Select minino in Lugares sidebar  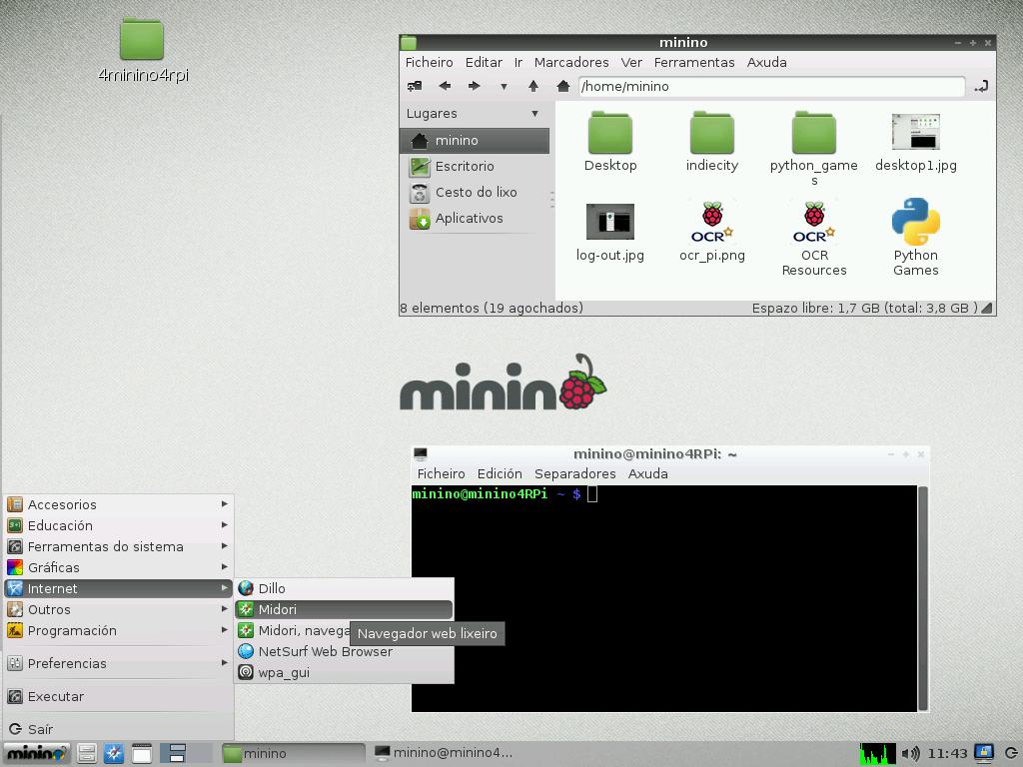click(475, 140)
